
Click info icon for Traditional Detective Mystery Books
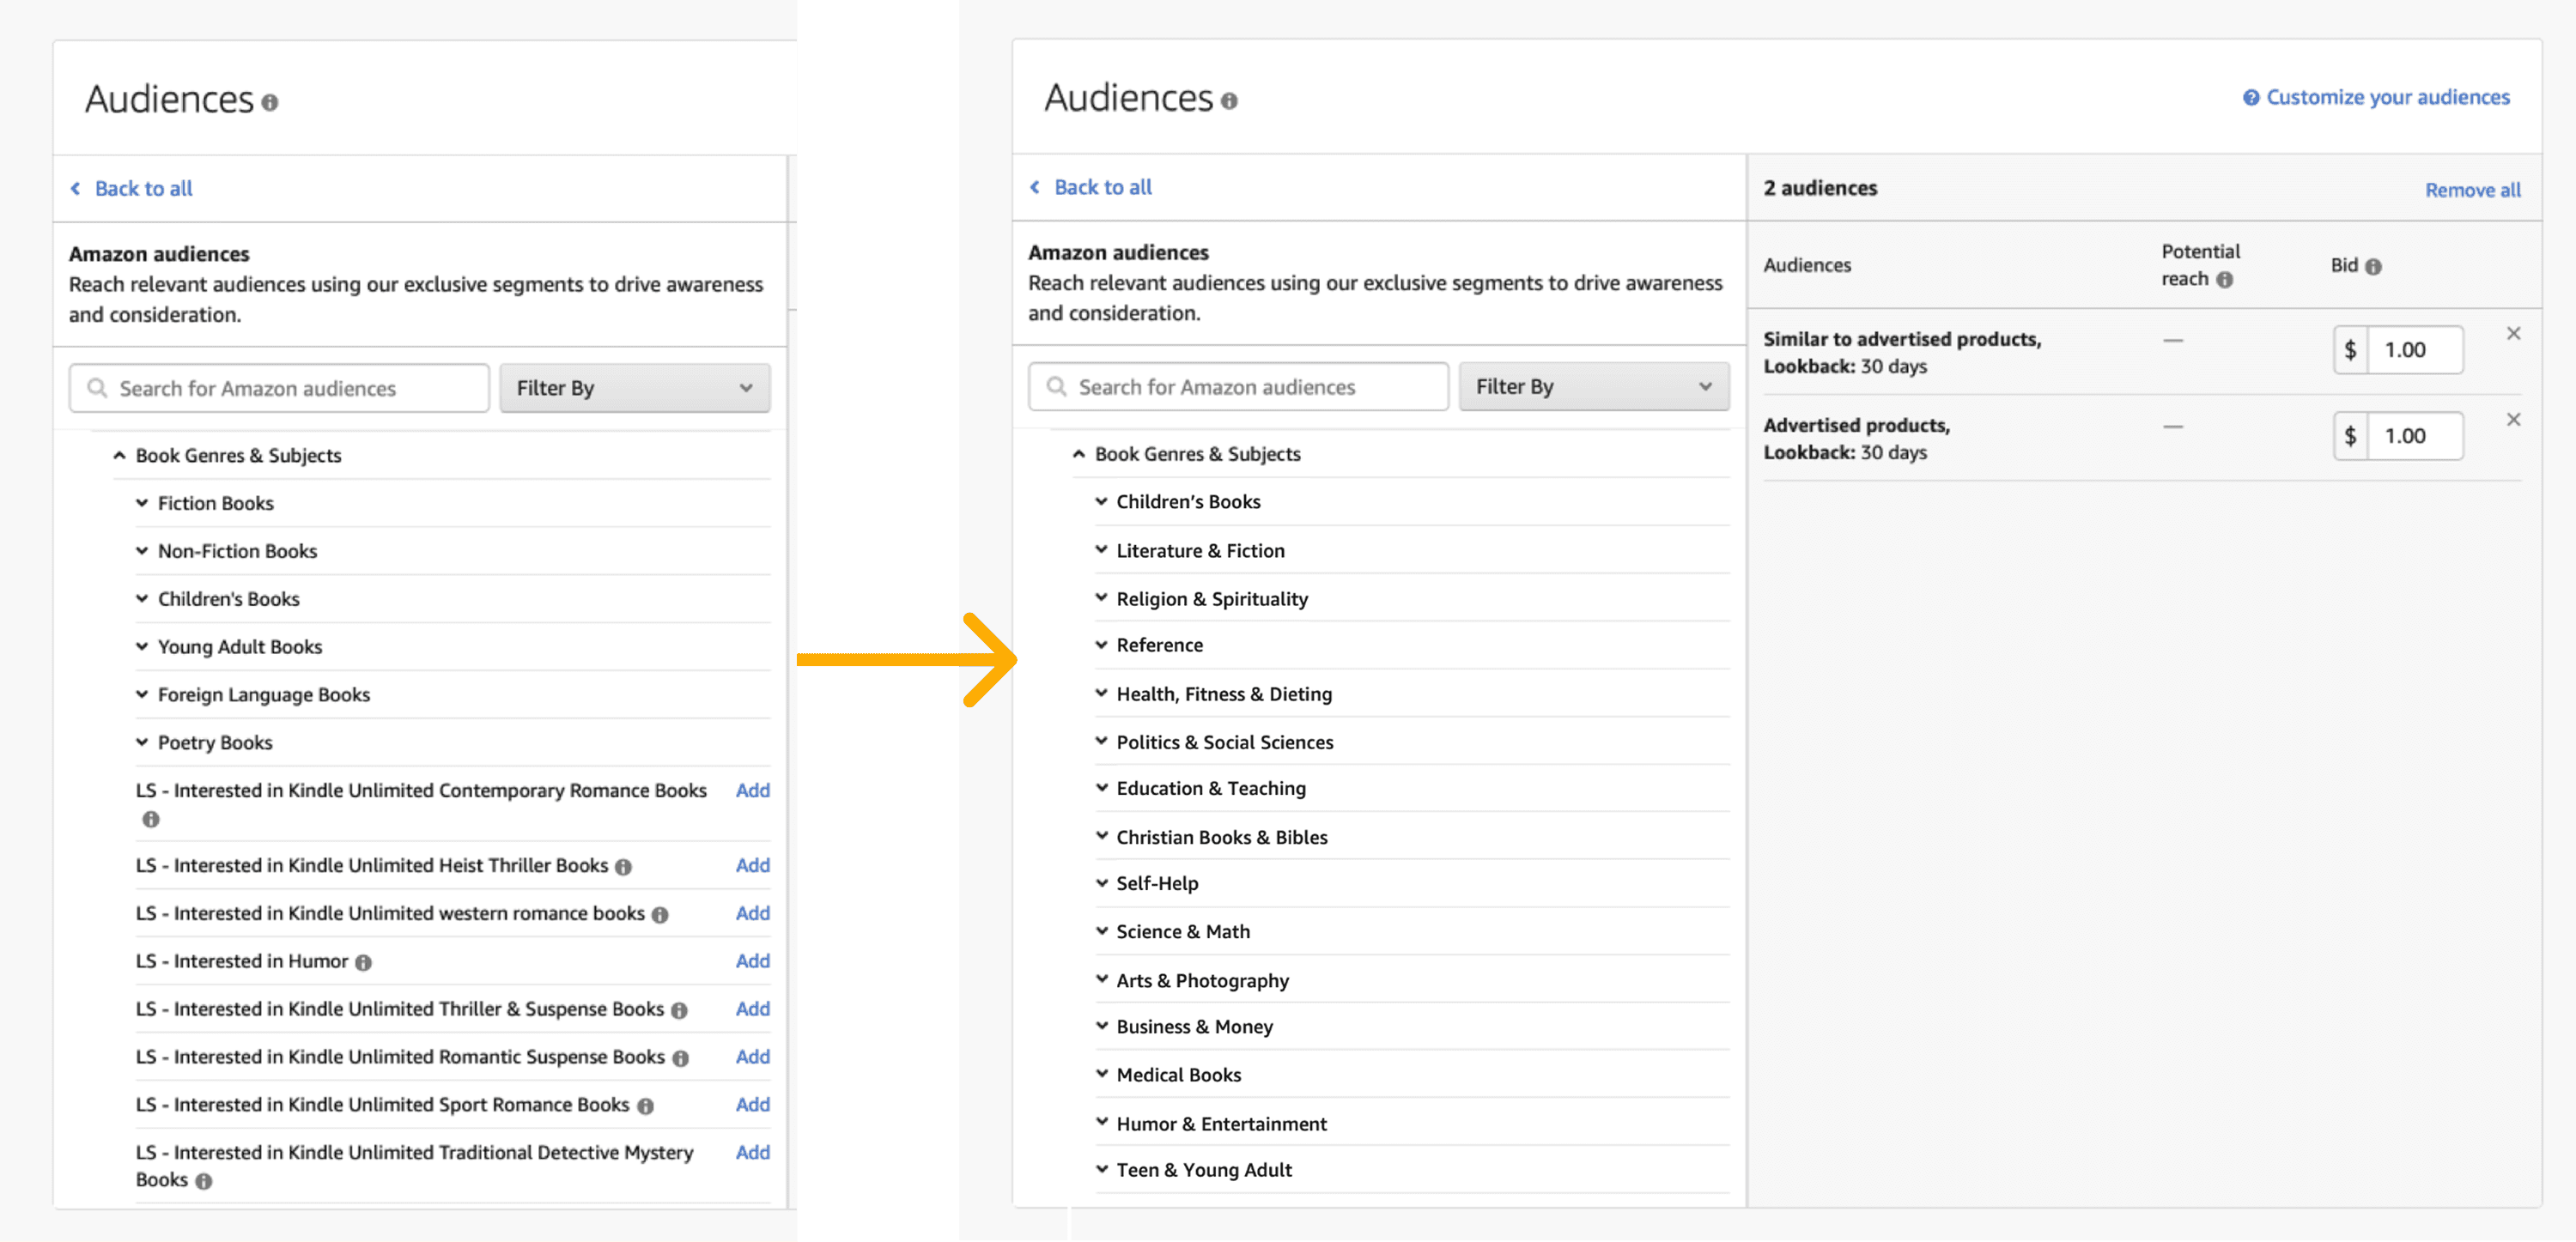204,1181
